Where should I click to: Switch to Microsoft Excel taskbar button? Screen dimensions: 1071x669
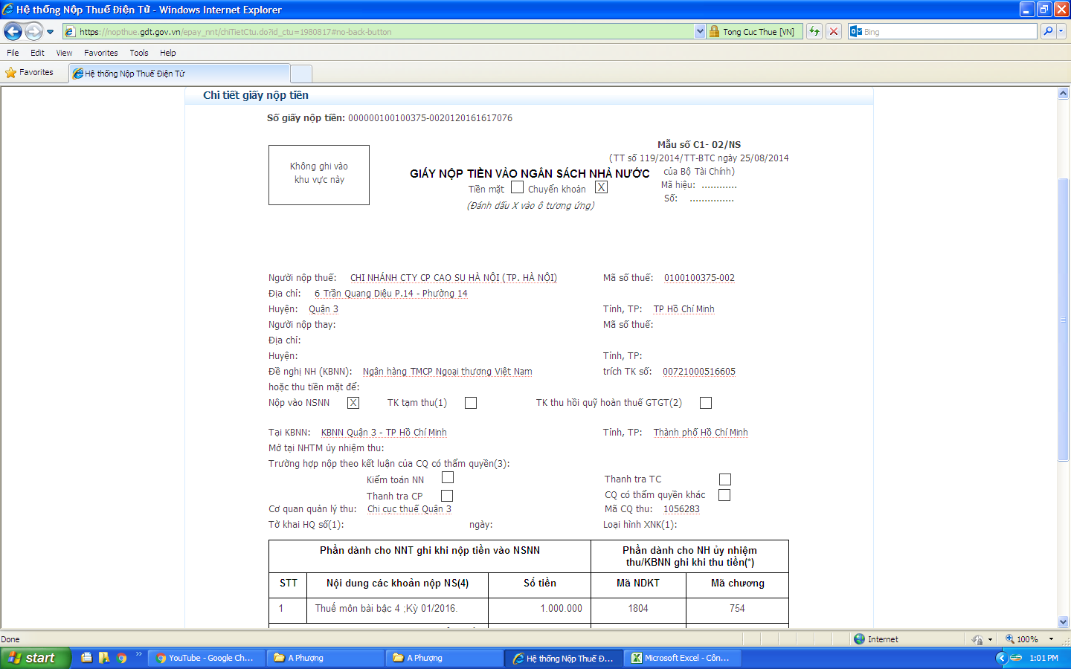pos(681,658)
